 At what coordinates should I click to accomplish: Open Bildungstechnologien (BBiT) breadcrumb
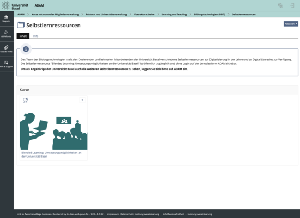click(209, 14)
